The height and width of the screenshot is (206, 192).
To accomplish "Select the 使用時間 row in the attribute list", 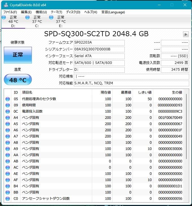I will tap(94, 105).
